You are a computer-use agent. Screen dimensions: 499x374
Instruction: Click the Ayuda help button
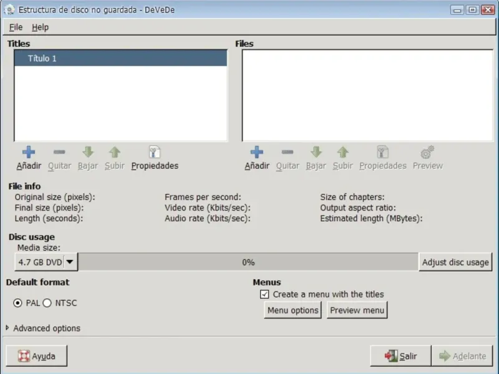click(x=37, y=356)
